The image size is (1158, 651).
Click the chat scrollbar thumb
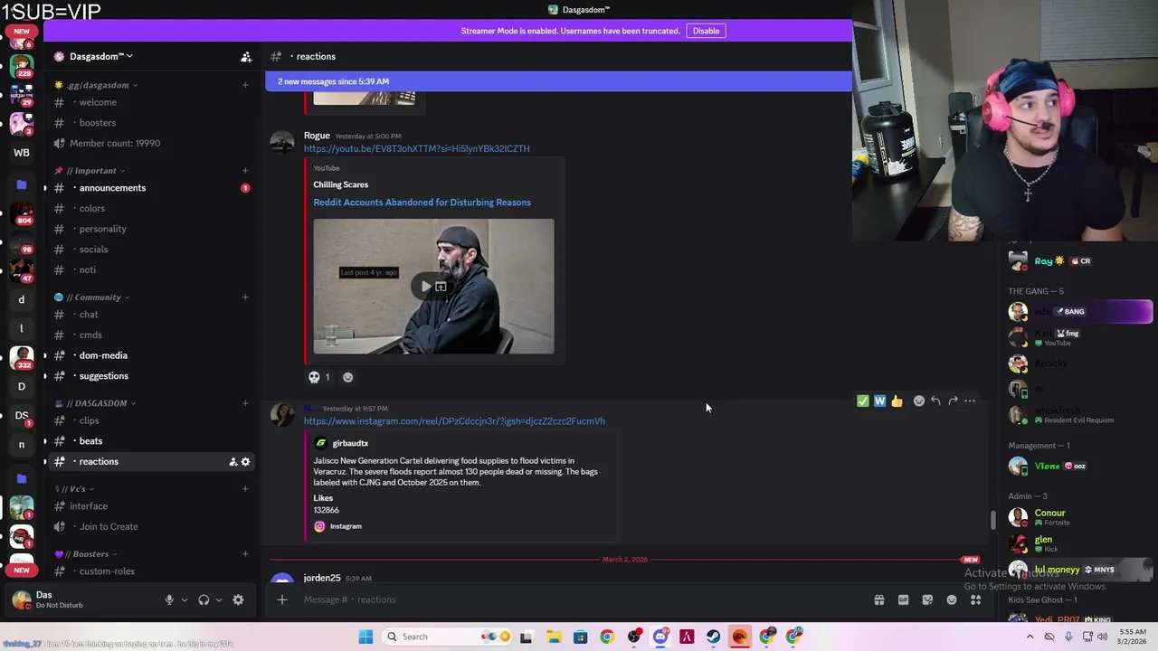(x=992, y=520)
